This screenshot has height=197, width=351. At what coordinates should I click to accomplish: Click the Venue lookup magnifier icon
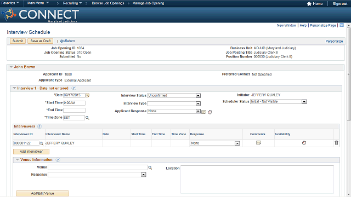point(150,167)
